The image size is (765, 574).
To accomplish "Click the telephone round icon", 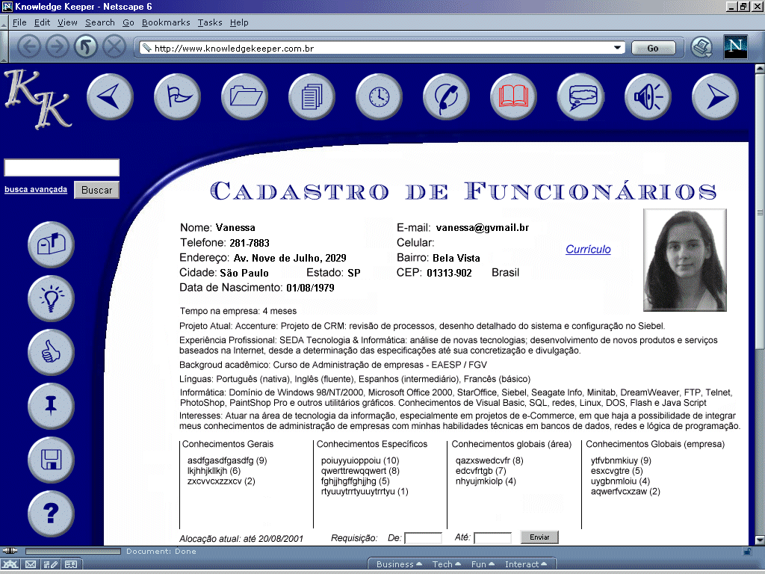I will click(447, 96).
